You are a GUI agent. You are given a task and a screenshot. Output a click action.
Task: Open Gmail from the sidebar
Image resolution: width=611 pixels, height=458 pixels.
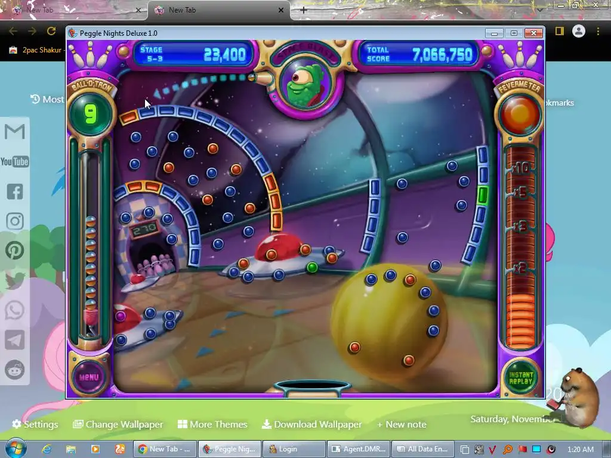tap(15, 131)
